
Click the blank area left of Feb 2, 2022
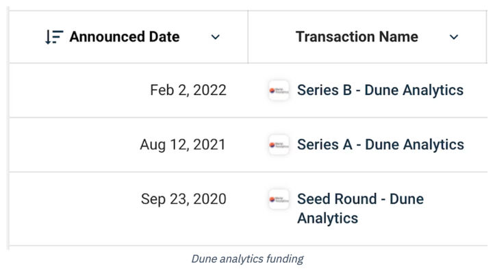pos(79,90)
